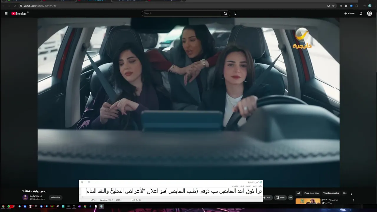Click the UTF-8 encoding in Notepad status bar

pyautogui.click(x=93, y=200)
